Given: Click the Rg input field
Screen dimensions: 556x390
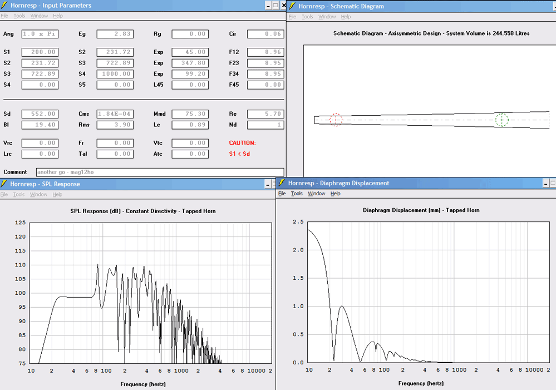Looking at the screenshot, I should pos(190,34).
